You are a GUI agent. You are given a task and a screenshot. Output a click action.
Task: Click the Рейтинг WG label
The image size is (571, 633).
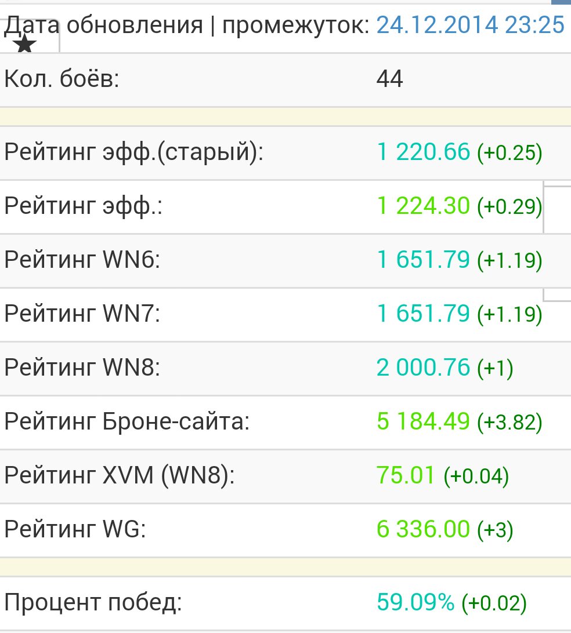[75, 529]
